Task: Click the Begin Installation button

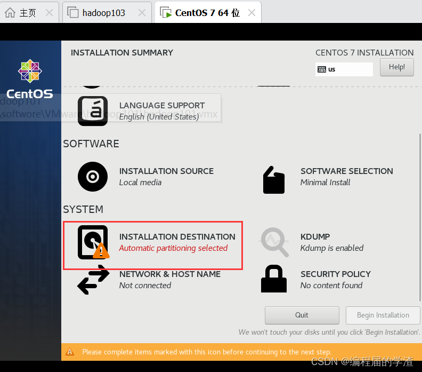Action: 383,315
